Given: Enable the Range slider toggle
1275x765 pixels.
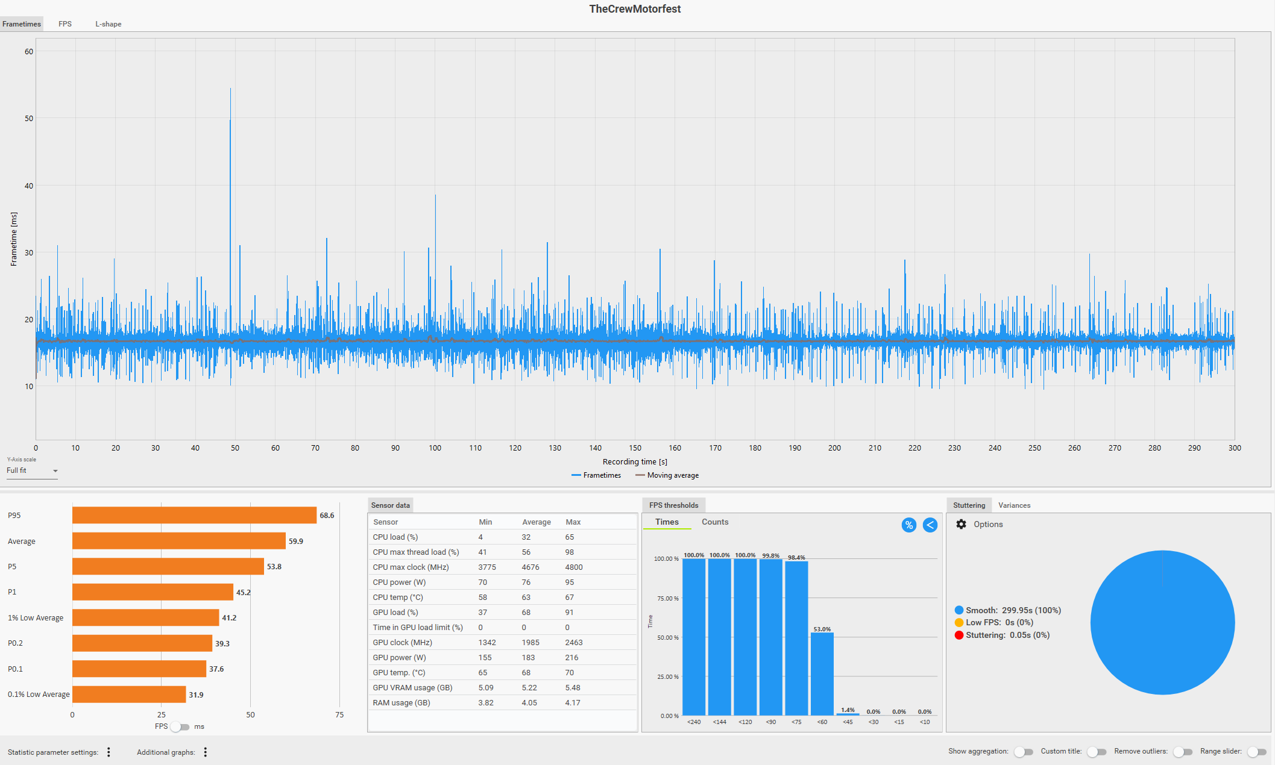Looking at the screenshot, I should (x=1256, y=752).
